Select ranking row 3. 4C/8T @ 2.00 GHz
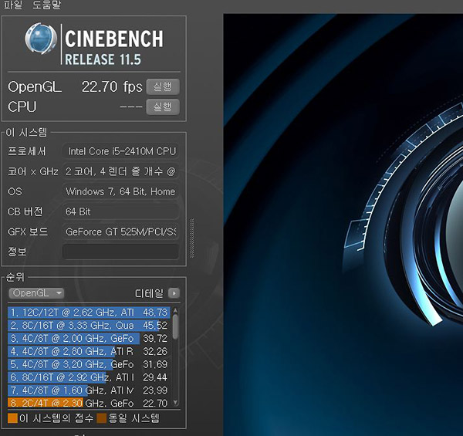Image resolution: width=463 pixels, height=436 pixels. coord(90,338)
